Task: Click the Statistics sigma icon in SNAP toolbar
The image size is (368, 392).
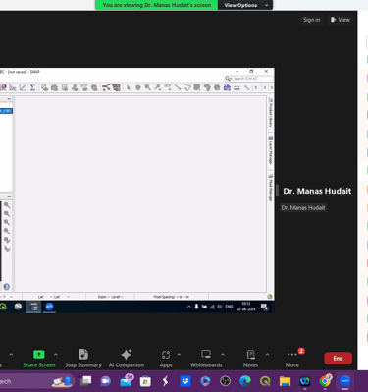Action: point(32,87)
